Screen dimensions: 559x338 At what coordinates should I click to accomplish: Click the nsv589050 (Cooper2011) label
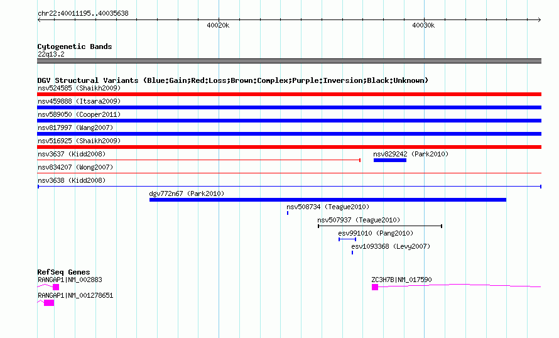click(x=79, y=114)
